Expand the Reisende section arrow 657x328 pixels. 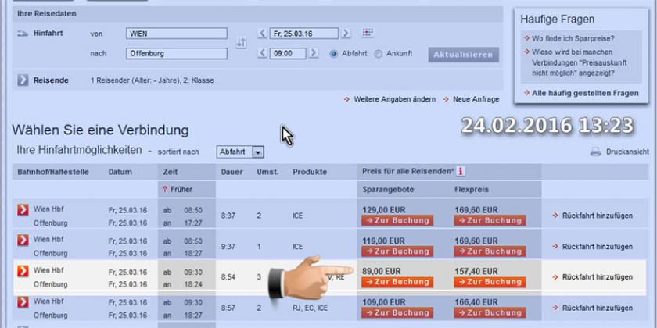coord(23,80)
